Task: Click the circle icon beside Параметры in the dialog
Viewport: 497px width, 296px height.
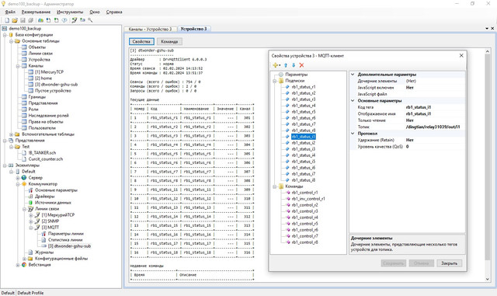Action: click(281, 75)
